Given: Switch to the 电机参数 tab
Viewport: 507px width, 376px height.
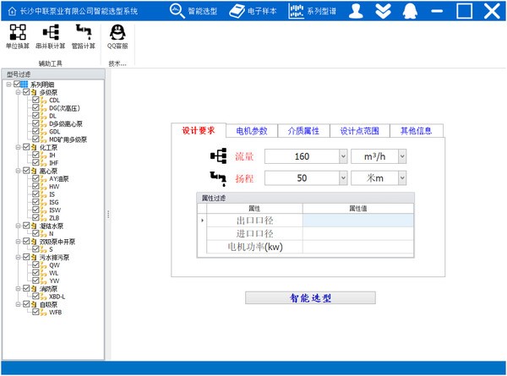Looking at the screenshot, I should tap(252, 131).
